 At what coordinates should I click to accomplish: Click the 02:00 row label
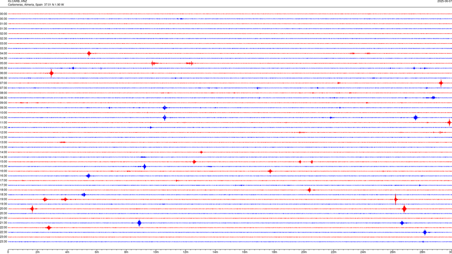tap(3, 34)
